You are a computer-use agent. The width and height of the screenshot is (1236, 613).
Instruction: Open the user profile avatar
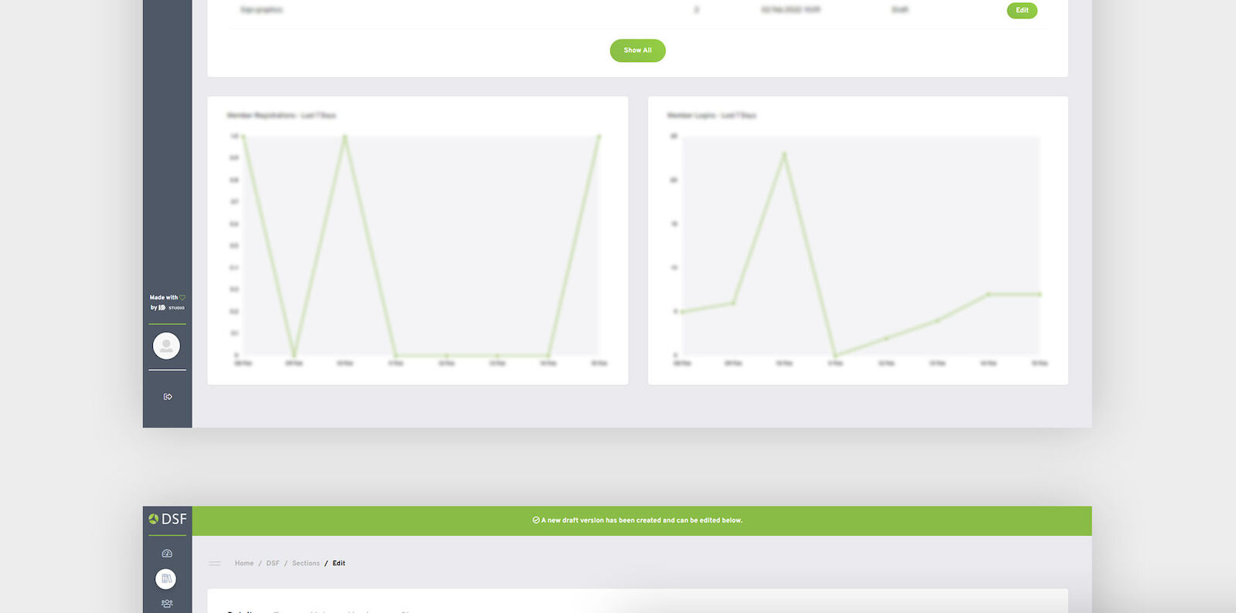(x=166, y=346)
